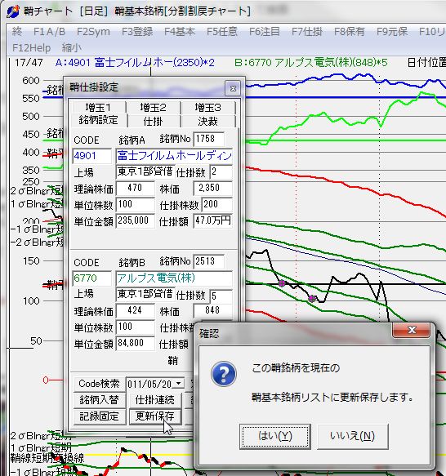
Task: Open the F8保有 menu
Action: pos(350,31)
